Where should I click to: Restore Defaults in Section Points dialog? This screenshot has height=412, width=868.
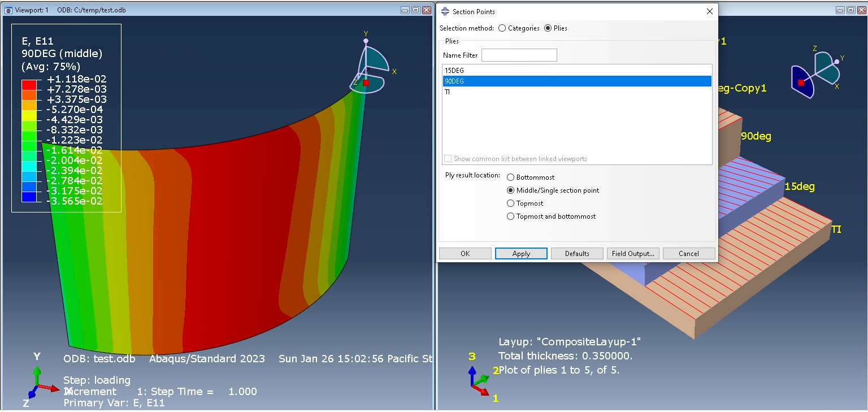pos(576,253)
